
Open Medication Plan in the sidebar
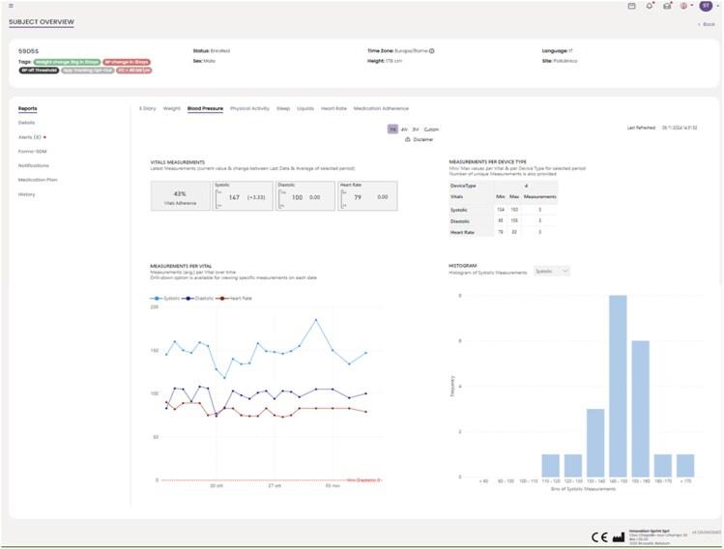tap(38, 180)
